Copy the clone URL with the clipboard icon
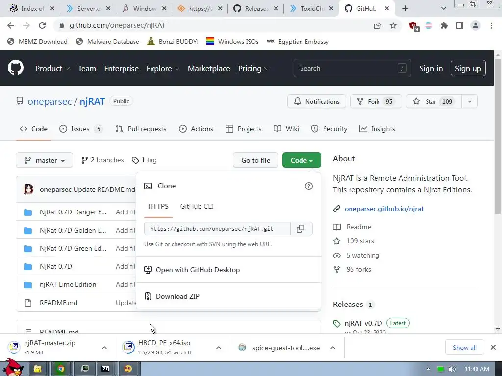Screen dimensions: 502x376 click(301, 229)
